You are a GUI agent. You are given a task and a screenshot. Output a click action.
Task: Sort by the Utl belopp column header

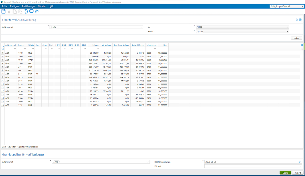tap(107, 45)
